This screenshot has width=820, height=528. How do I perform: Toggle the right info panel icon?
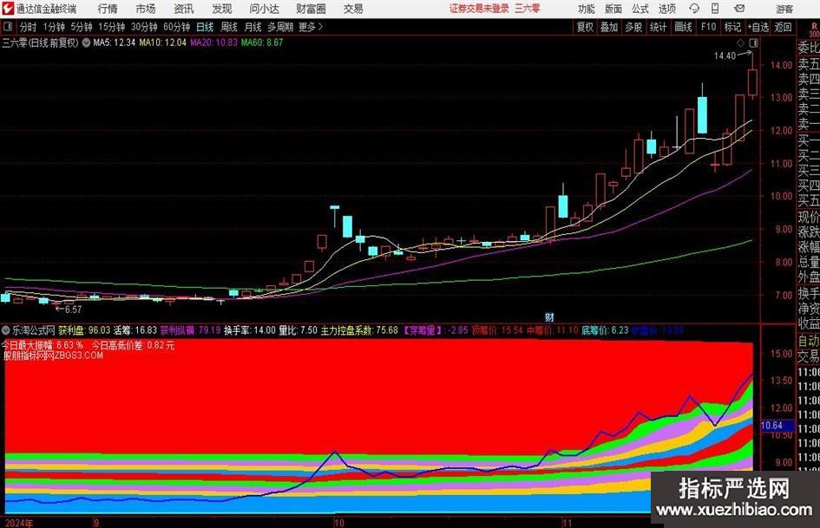pos(753,42)
